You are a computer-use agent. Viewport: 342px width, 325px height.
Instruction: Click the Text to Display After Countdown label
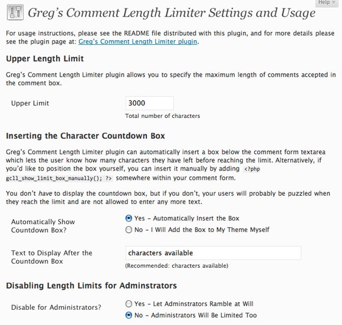(x=52, y=257)
